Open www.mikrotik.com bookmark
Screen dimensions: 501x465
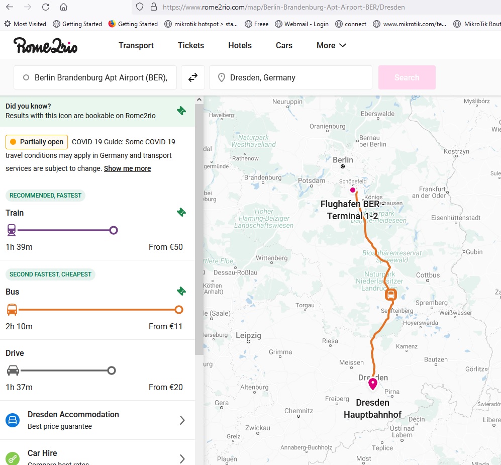click(x=410, y=24)
